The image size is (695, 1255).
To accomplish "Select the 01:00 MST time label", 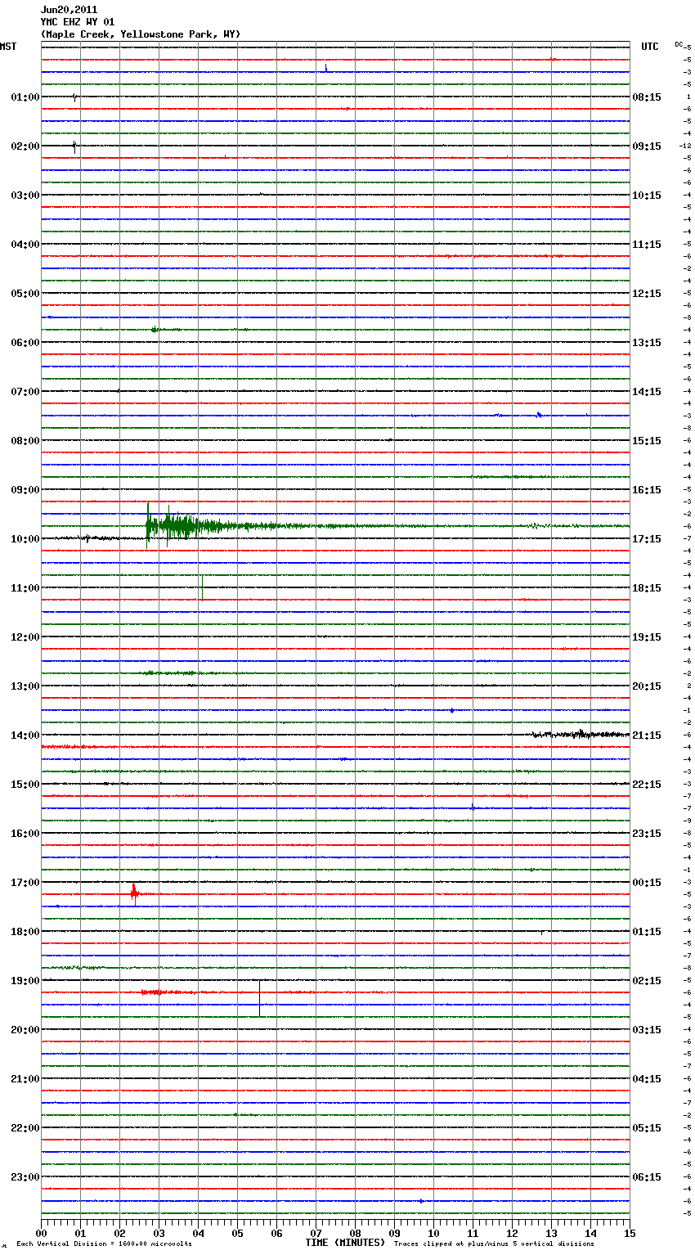I will point(25,97).
